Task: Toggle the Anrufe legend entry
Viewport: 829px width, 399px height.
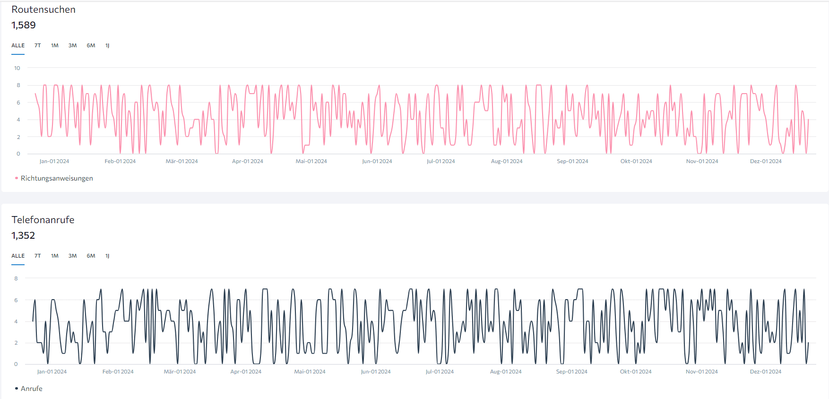Action: point(29,389)
